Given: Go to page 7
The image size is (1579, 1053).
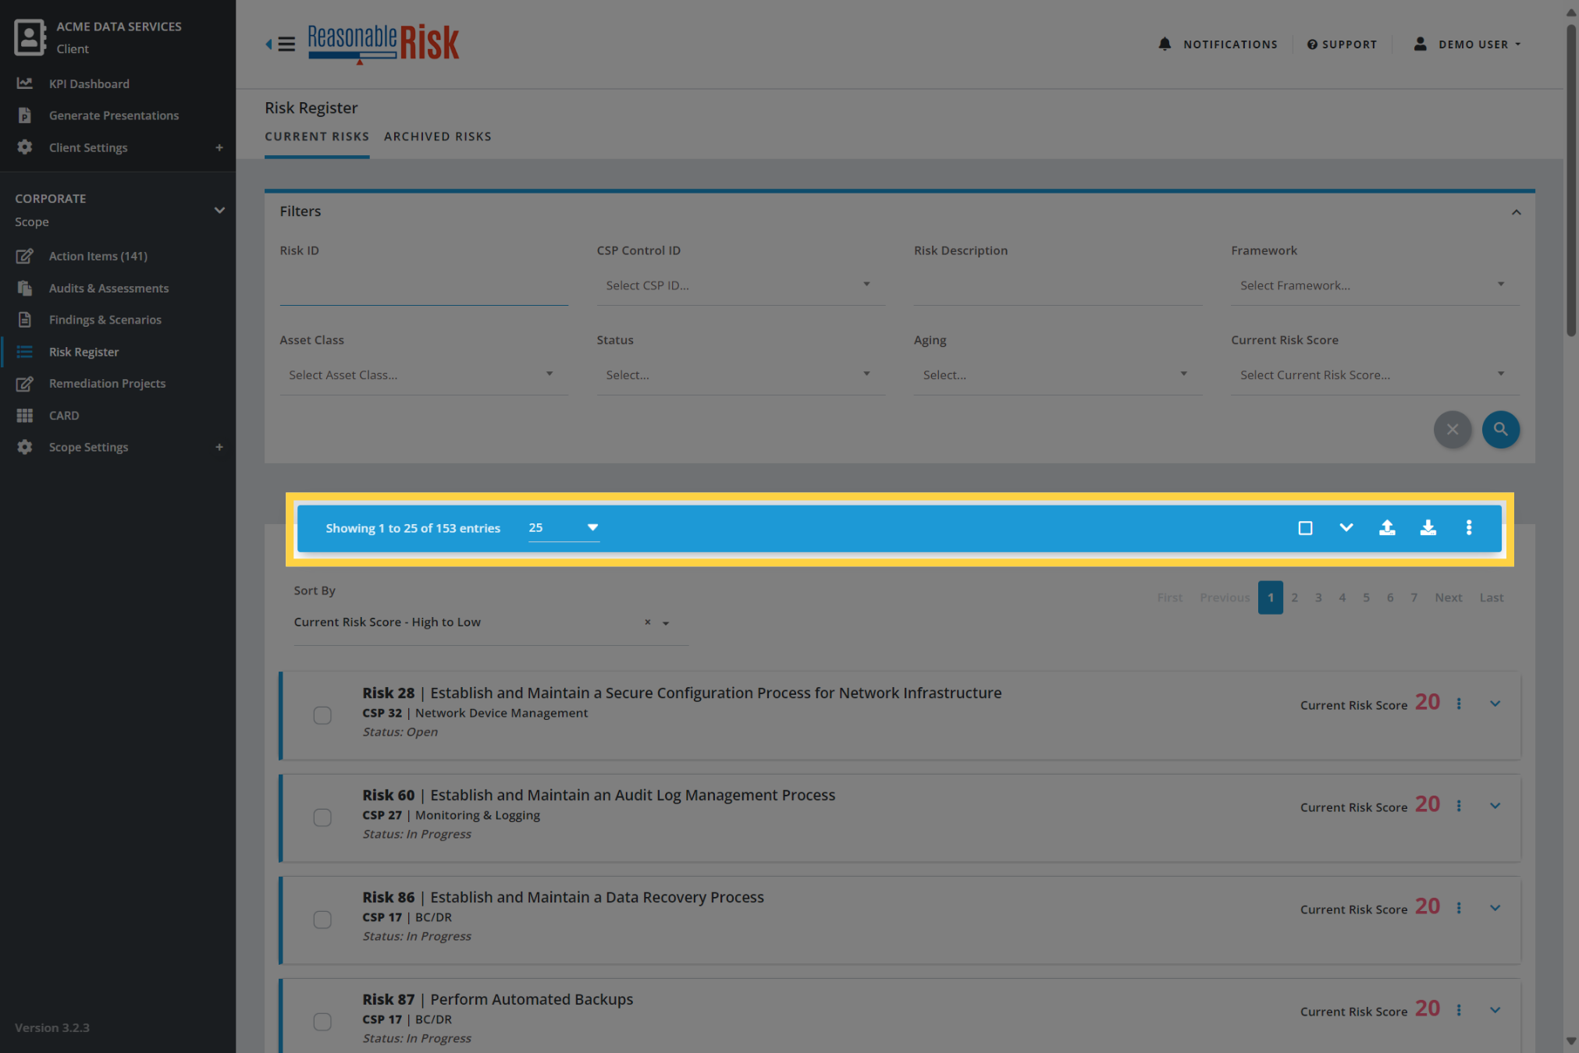Looking at the screenshot, I should (1414, 597).
